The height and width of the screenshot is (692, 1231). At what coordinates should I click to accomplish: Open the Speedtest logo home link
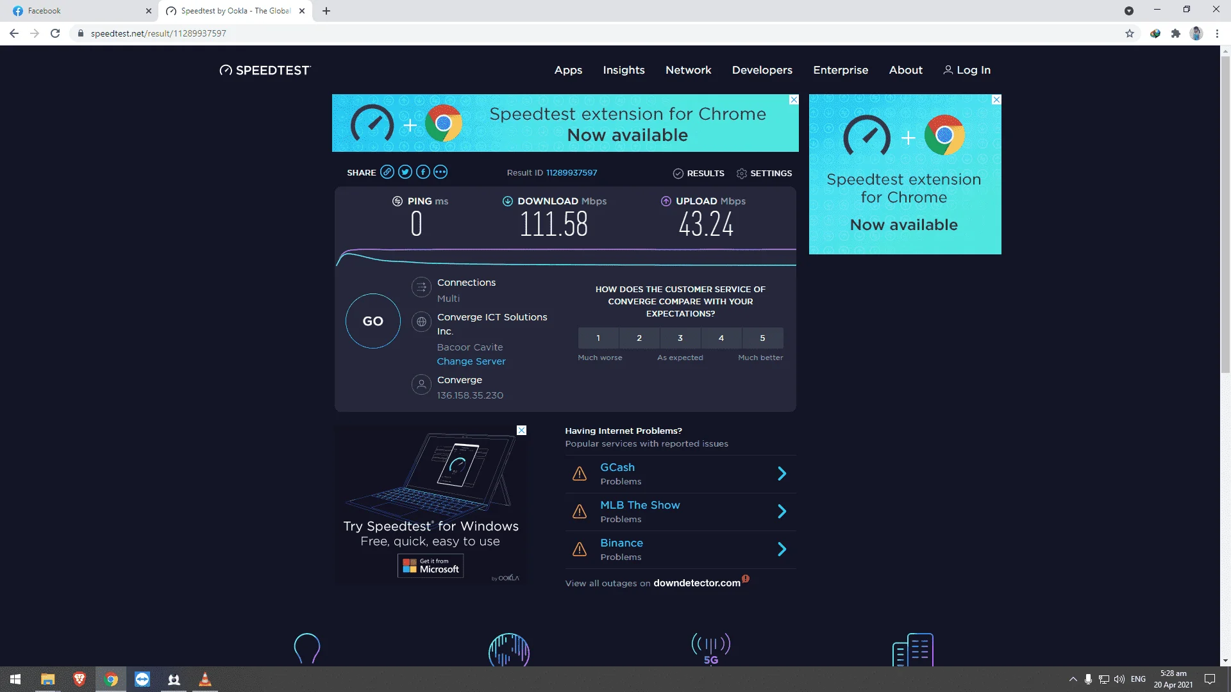265,70
